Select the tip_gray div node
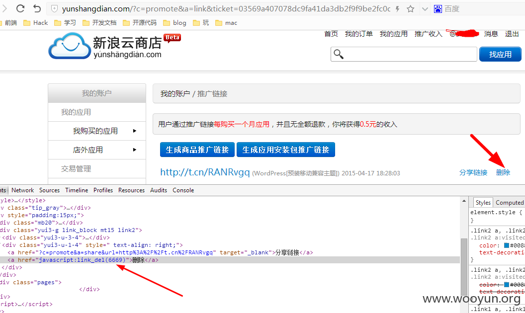 coord(45,208)
